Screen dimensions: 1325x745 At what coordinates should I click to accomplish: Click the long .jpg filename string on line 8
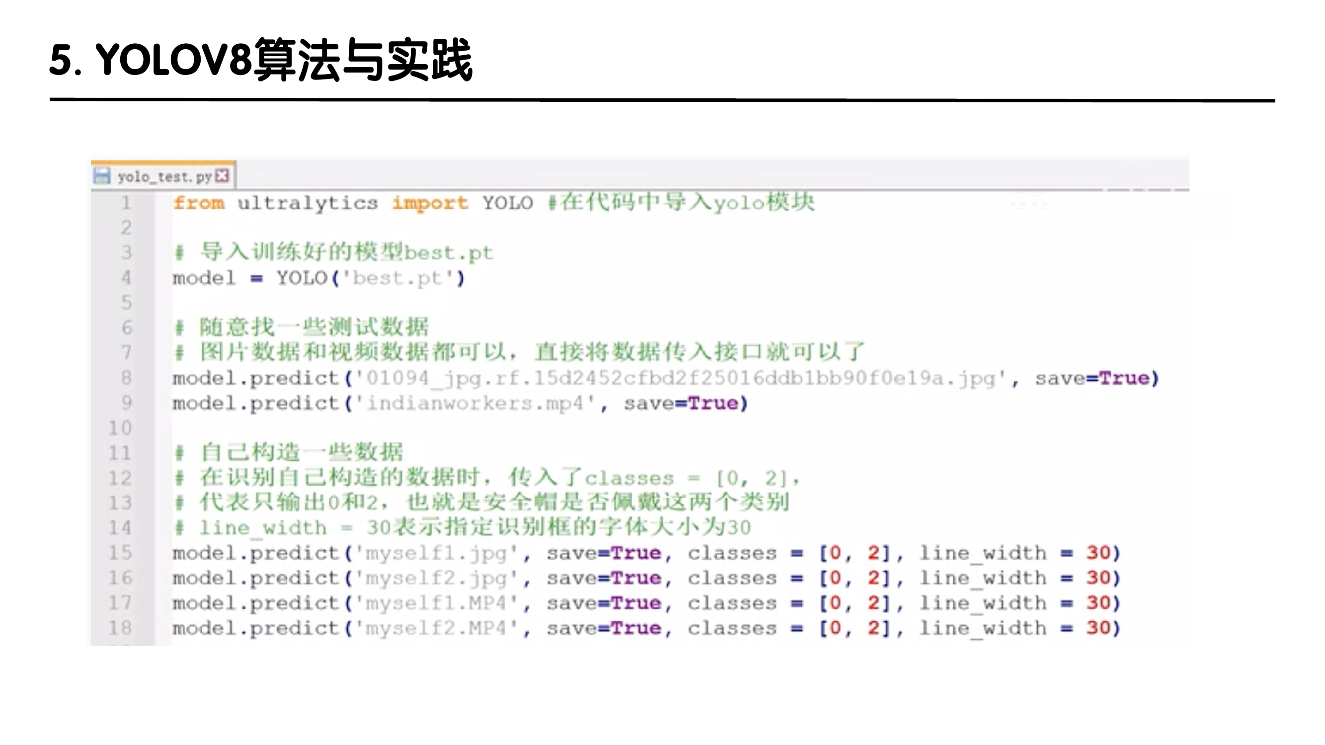coord(680,378)
